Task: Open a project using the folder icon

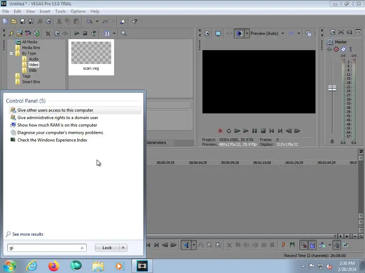Action: click(x=14, y=21)
